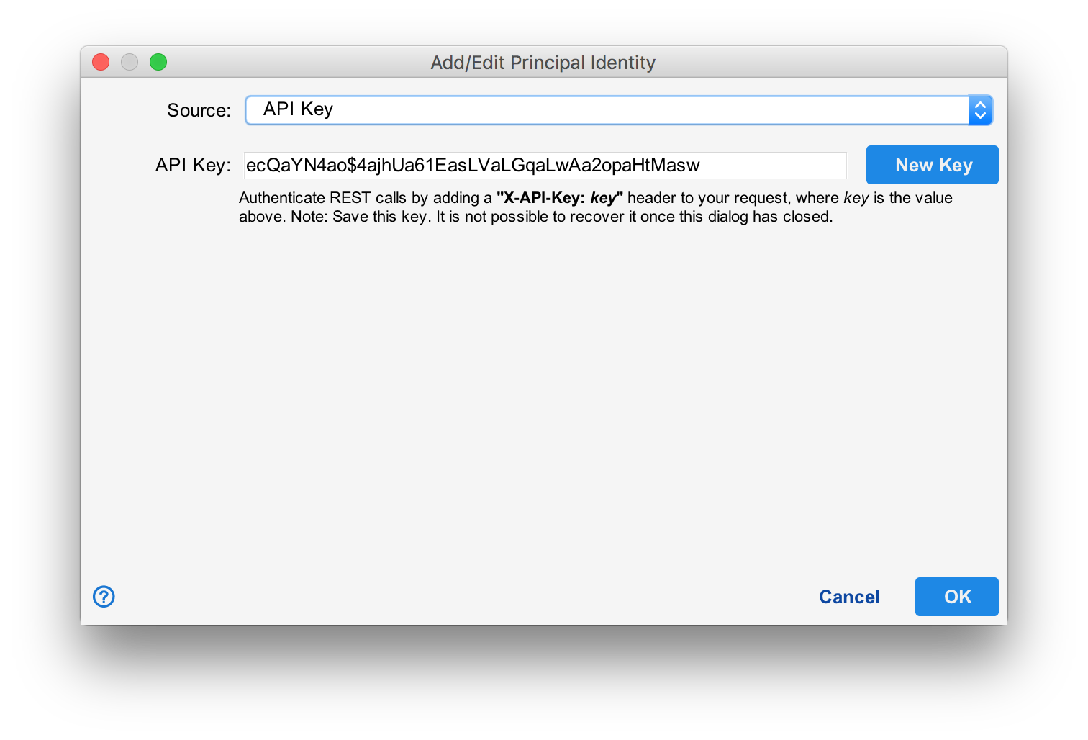Click the Add/Edit Principal Identity title bar
Image resolution: width=1088 pixels, height=740 pixels.
(543, 62)
